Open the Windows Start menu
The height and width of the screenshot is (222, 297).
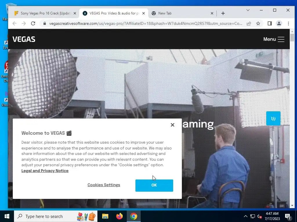point(7,216)
